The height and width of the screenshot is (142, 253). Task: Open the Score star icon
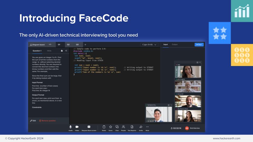pos(110,127)
